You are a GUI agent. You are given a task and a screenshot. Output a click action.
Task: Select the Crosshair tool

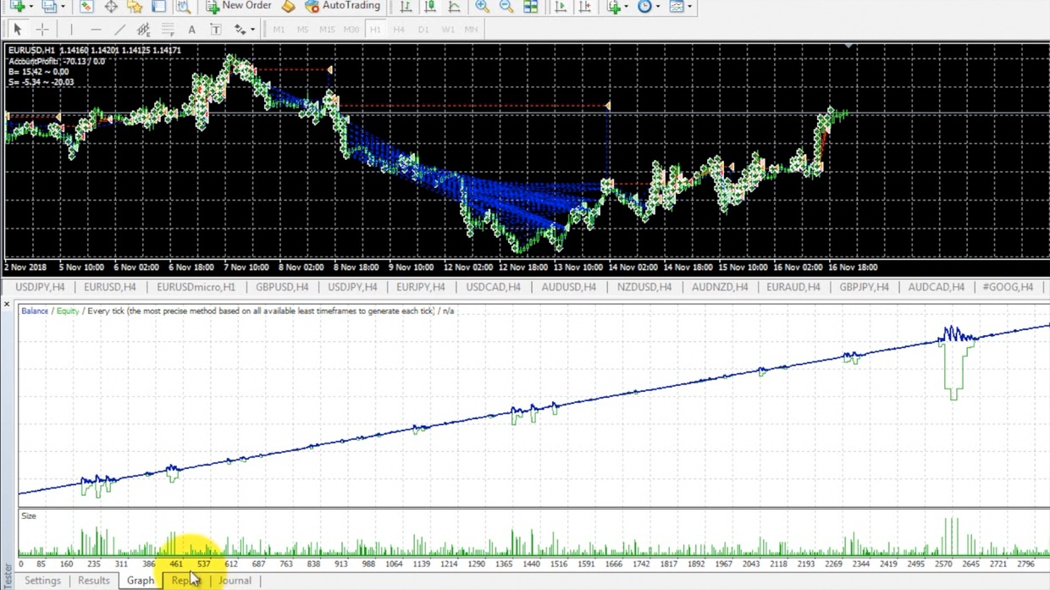click(41, 30)
